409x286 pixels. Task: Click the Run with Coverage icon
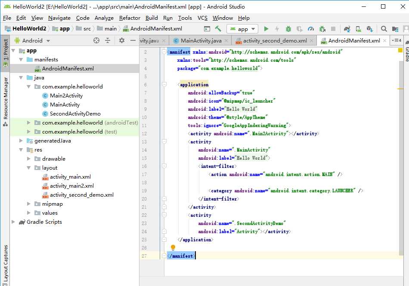point(300,29)
